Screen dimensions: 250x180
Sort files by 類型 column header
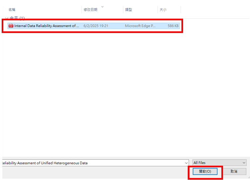tap(128, 10)
